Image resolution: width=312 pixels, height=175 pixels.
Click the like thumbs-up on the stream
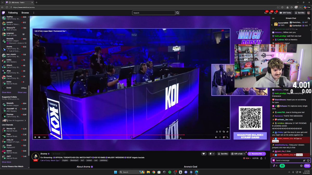pos(217,132)
